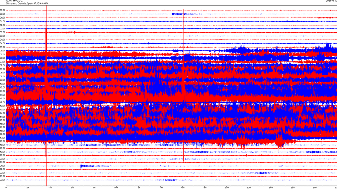Click the coordinates "37.10 N 3.83 W"

(41, 3)
